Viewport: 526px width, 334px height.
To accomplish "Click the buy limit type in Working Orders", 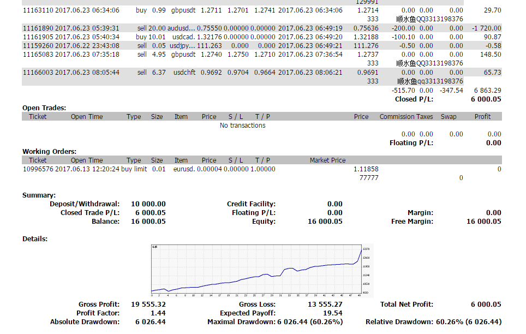I will 134,169.
